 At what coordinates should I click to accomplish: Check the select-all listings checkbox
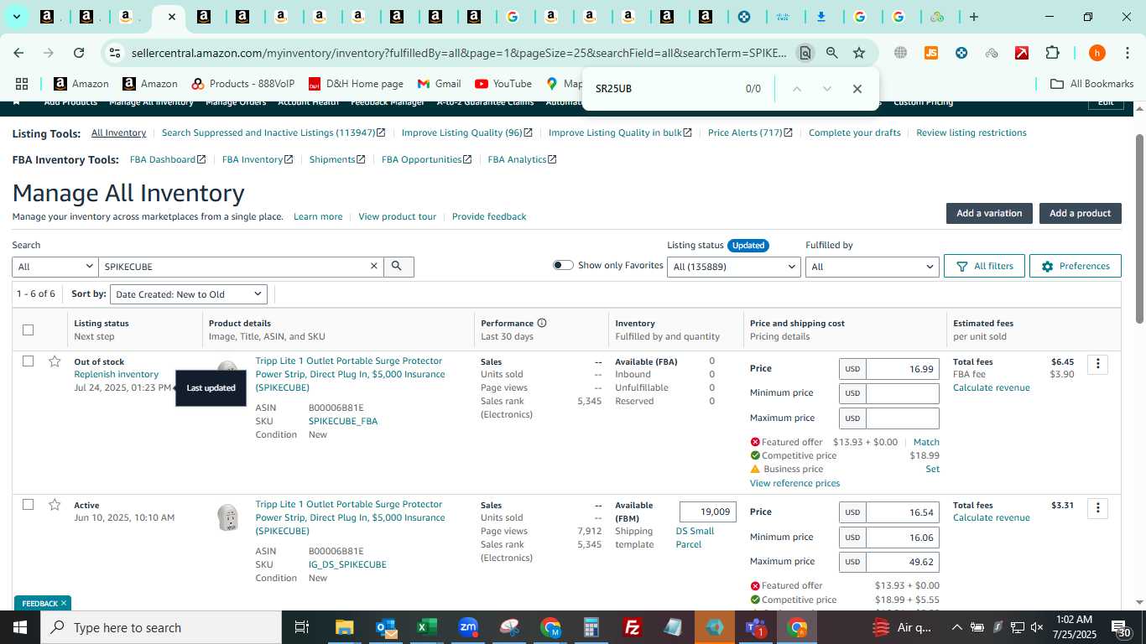click(x=28, y=330)
